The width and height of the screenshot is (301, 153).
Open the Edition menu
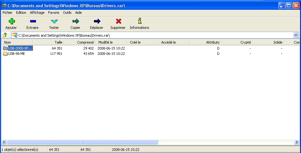[21, 13]
